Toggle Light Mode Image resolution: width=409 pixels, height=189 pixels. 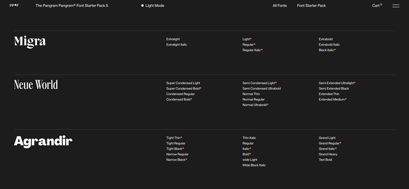click(153, 5)
